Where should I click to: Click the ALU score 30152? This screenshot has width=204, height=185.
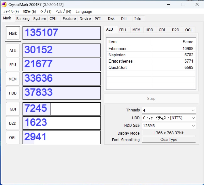pyautogui.click(x=62, y=50)
